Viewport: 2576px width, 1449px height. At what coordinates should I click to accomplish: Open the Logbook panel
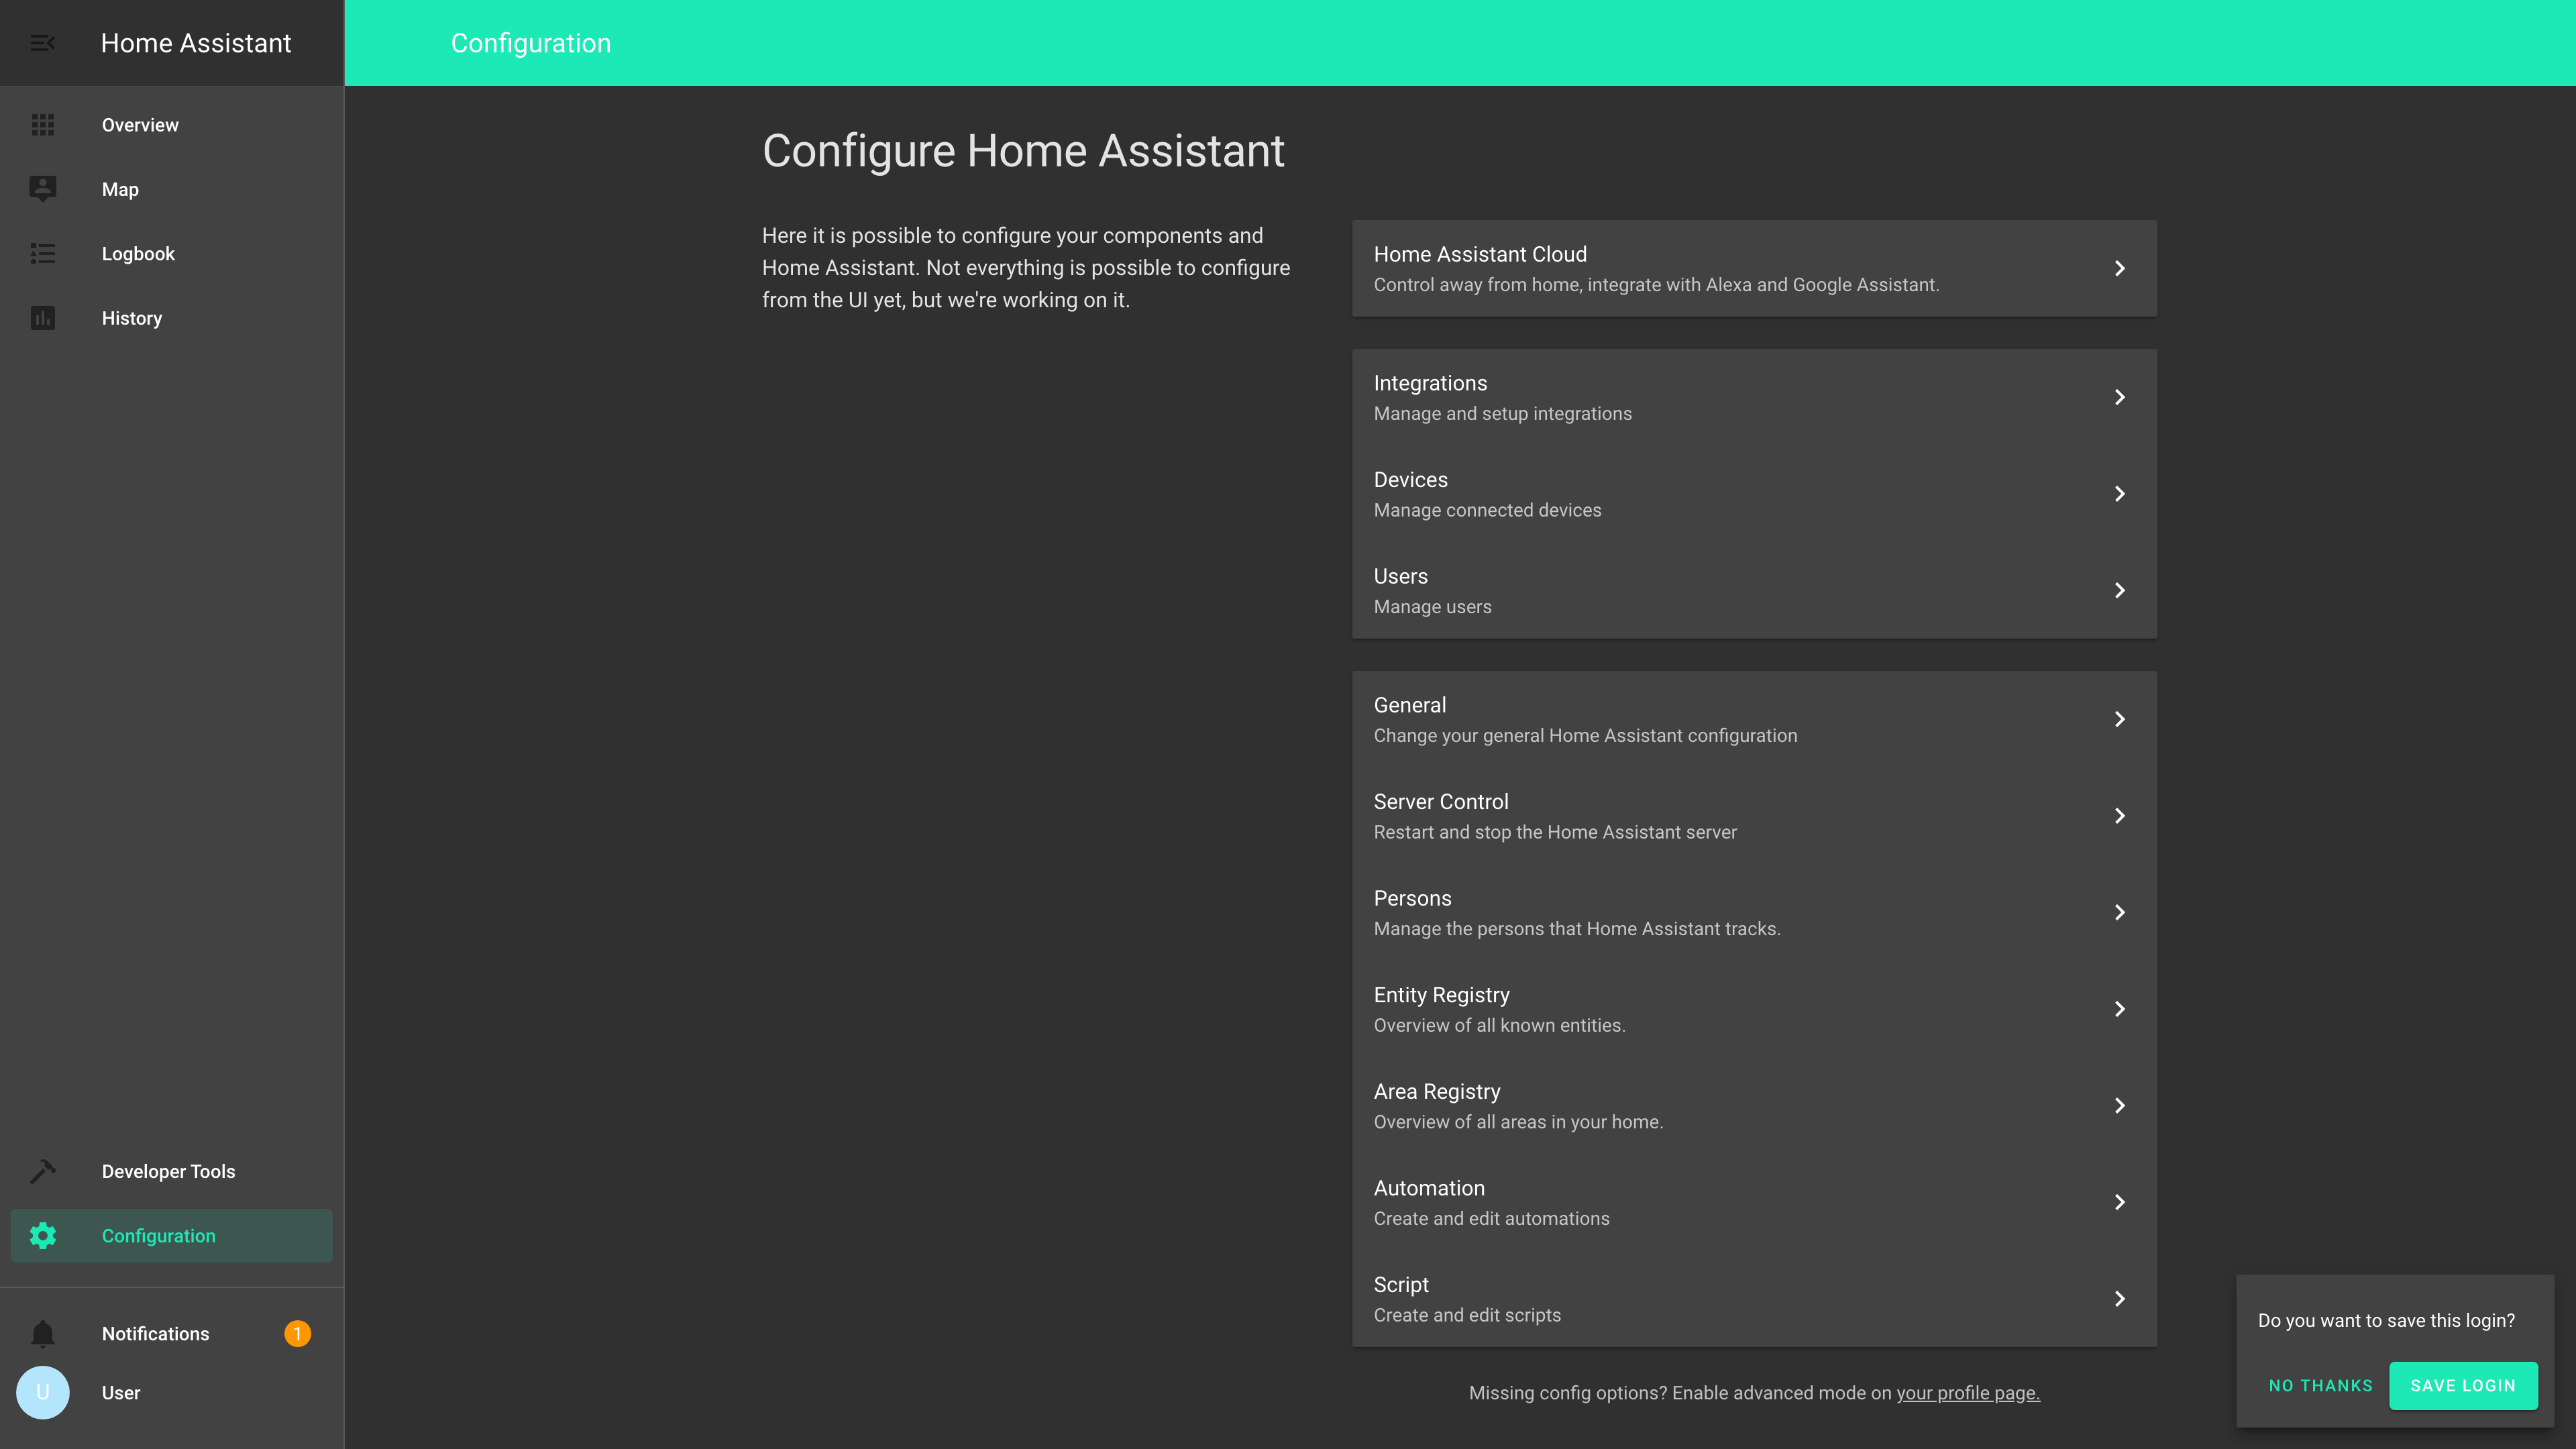(138, 253)
